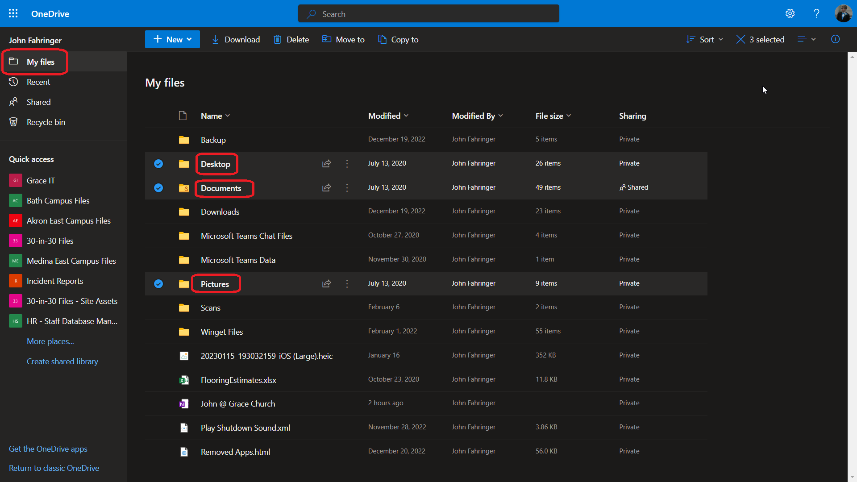The width and height of the screenshot is (857, 482).
Task: Open the Microsoft Teams Chat Files folder
Action: (246, 236)
